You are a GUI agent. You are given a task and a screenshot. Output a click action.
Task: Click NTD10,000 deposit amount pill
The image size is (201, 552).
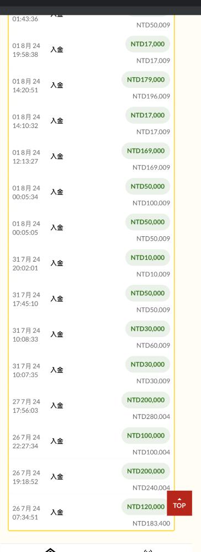[147, 257]
